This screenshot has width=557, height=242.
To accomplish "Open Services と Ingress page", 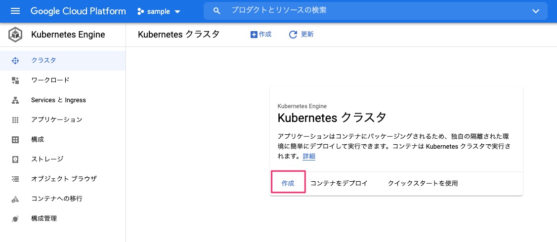I will coord(62,100).
